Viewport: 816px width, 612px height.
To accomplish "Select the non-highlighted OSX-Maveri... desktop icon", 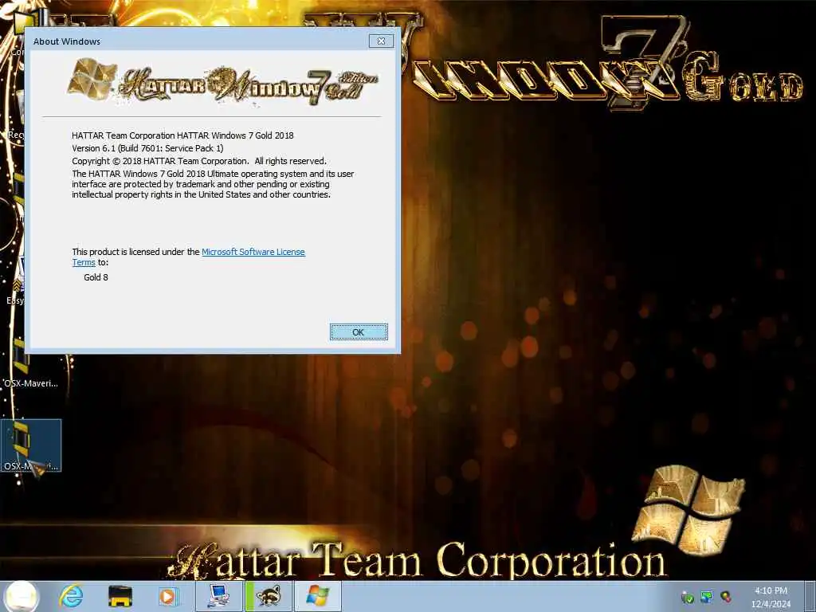I will pos(31,364).
